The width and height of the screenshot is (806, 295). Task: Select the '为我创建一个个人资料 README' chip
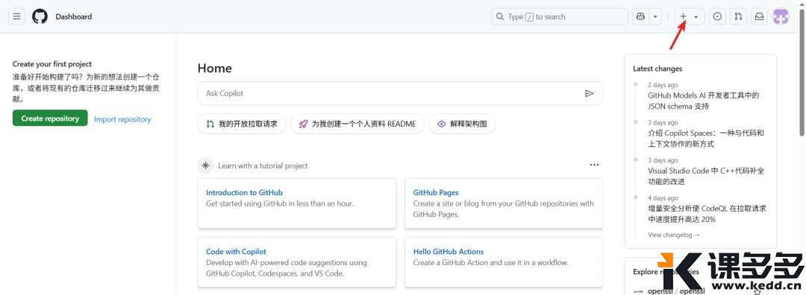(x=357, y=124)
